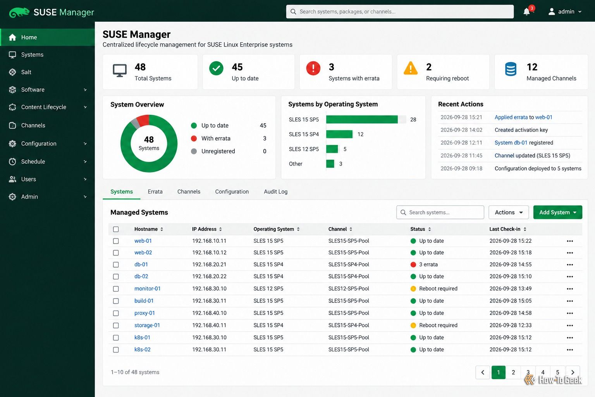This screenshot has width=595, height=397.
Task: Click the Schedule clock icon in sidebar
Action: (12, 161)
